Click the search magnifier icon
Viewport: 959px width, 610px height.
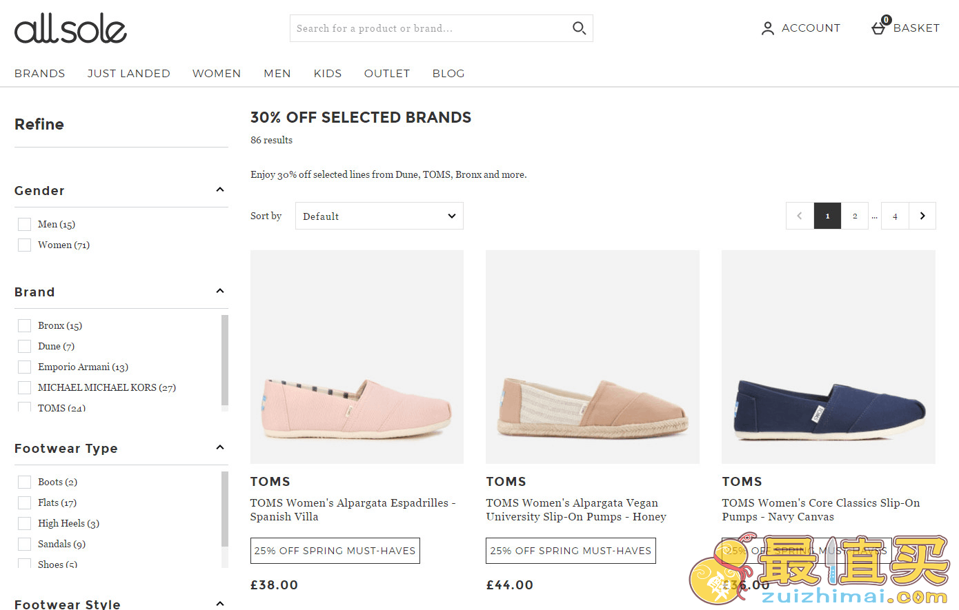579,28
